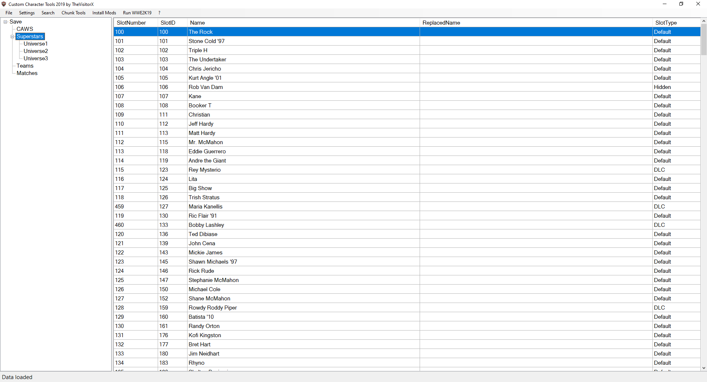
Task: Click slot number 459 cell
Action: 136,207
